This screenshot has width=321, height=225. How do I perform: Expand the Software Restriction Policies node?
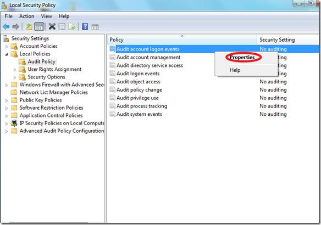(7, 108)
